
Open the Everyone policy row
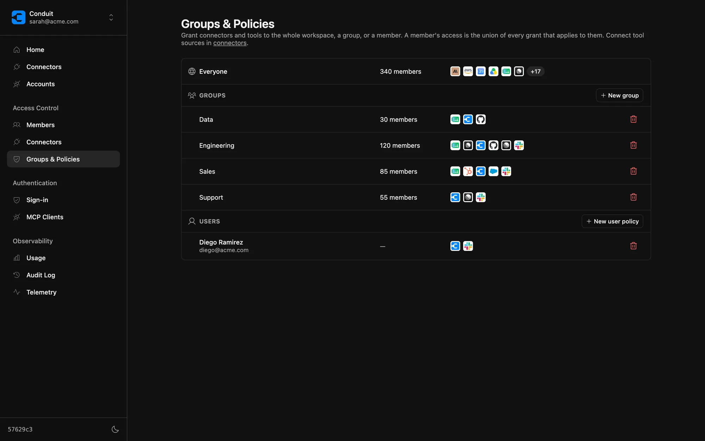[416, 71]
